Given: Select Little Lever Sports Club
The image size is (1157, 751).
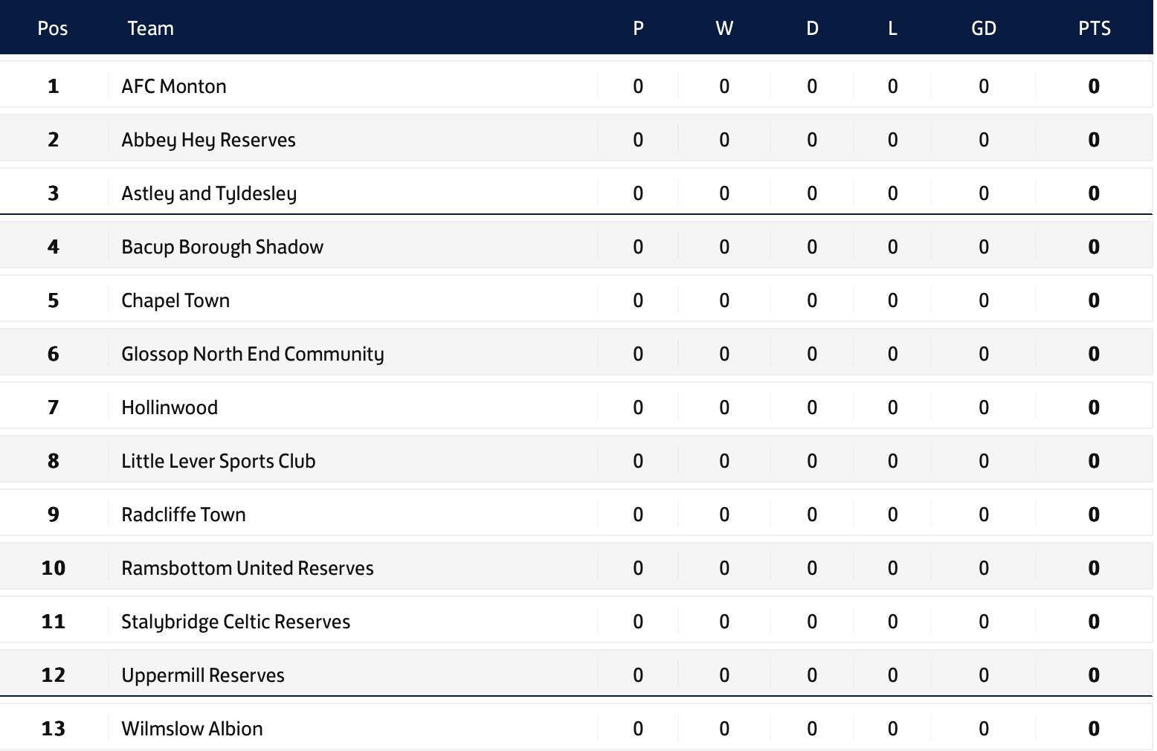Looking at the screenshot, I should (219, 461).
